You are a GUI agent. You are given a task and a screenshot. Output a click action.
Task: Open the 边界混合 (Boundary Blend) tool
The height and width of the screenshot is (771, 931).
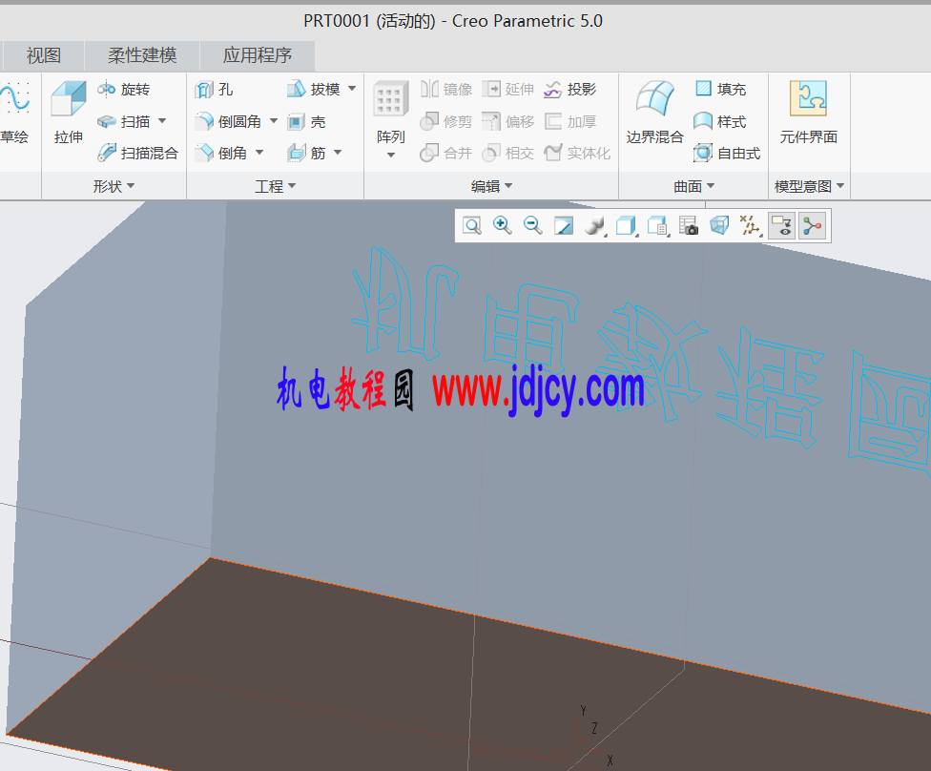coord(655,113)
